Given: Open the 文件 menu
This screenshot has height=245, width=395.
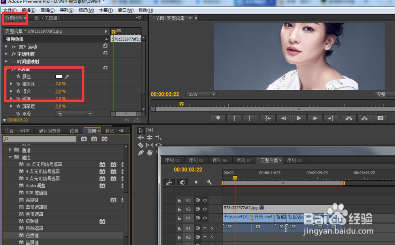Looking at the screenshot, I should tap(10, 10).
